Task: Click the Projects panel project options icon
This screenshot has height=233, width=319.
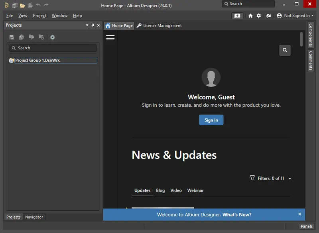Action: [41, 37]
